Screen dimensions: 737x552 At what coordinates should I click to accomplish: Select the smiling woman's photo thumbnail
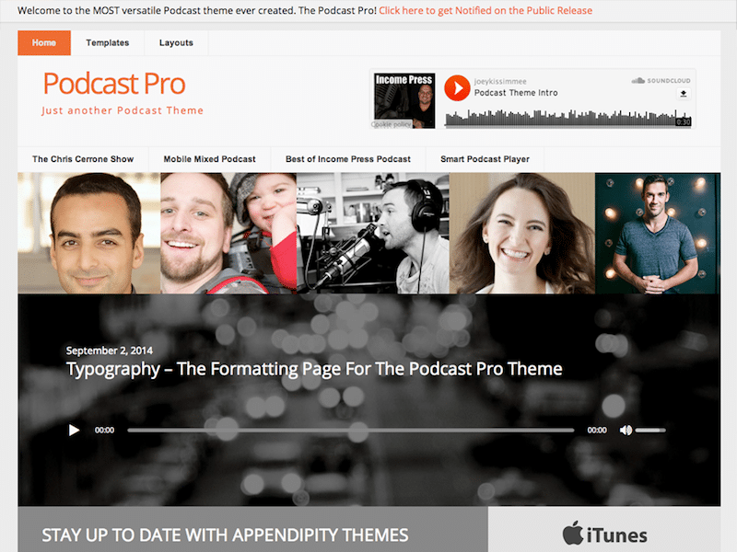pos(522,234)
